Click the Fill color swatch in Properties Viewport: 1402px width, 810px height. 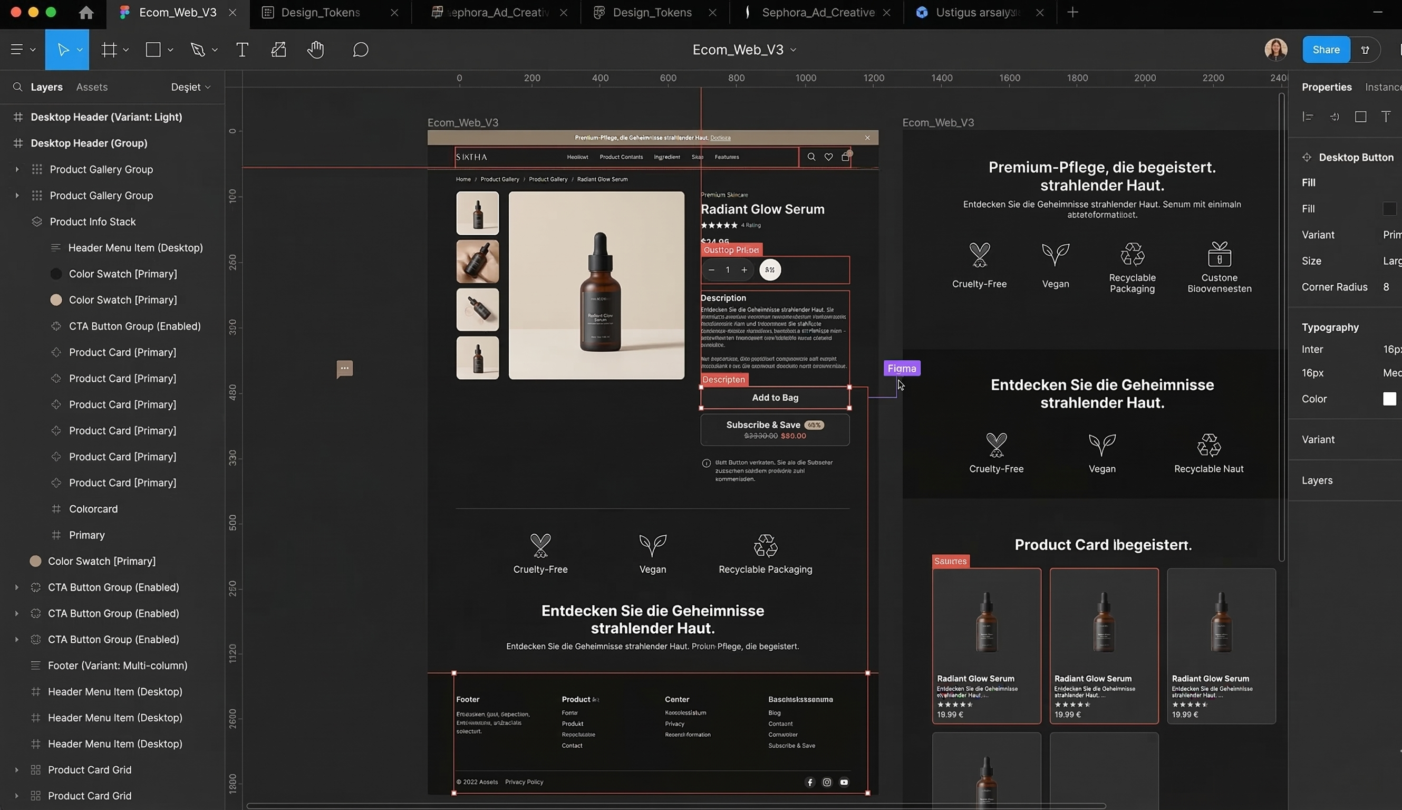click(1390, 209)
